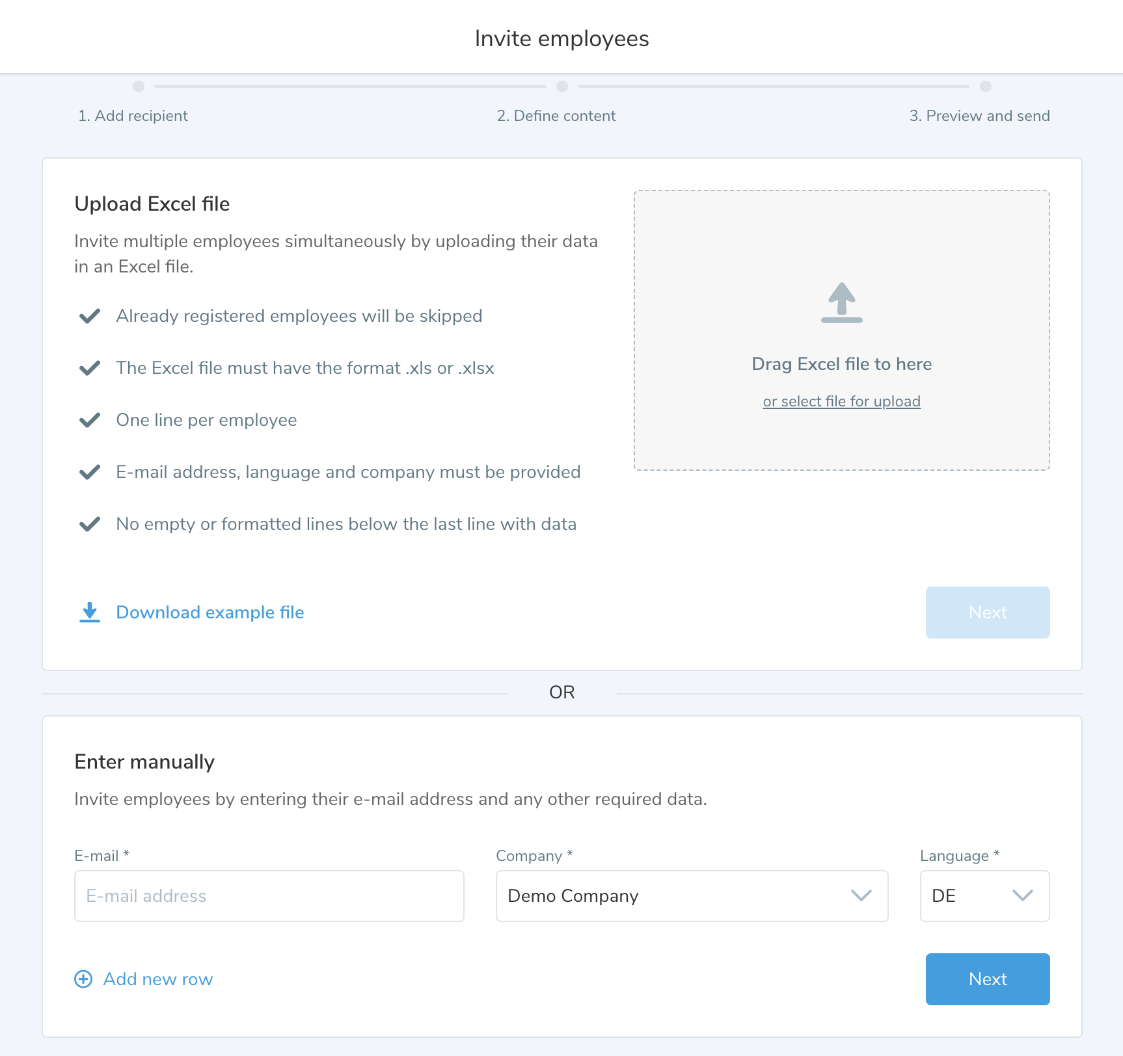Click the download icon beside example file
This screenshot has width=1123, height=1056.
tap(90, 613)
